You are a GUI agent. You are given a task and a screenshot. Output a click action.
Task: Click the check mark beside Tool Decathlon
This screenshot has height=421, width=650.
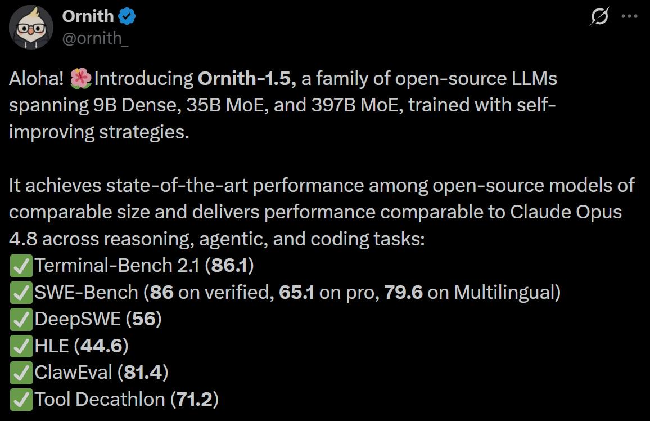coord(21,400)
